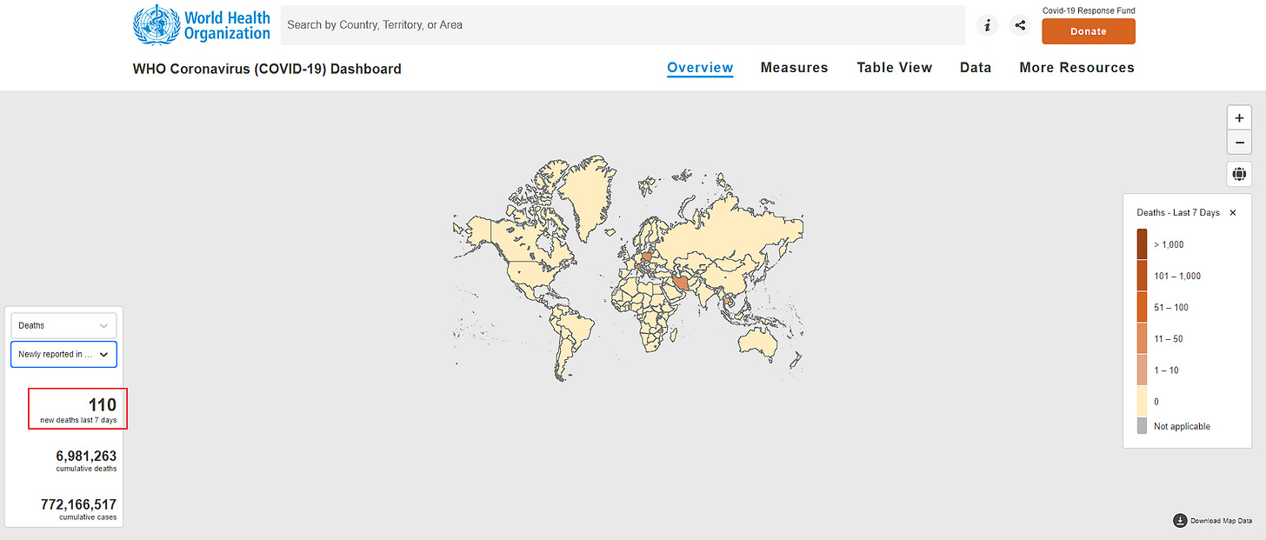1266x540 pixels.
Task: Open the Measures tab
Action: click(794, 68)
